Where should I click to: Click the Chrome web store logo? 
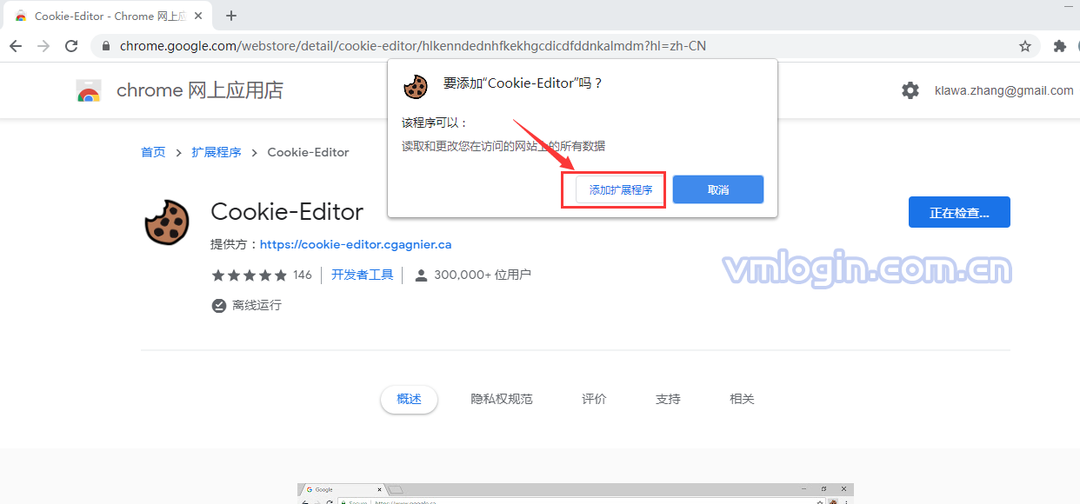point(89,91)
